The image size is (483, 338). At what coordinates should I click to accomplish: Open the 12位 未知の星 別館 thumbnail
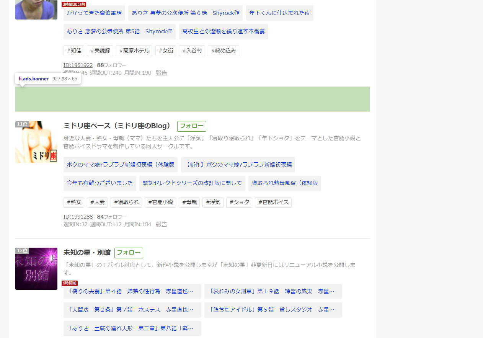[x=36, y=269]
